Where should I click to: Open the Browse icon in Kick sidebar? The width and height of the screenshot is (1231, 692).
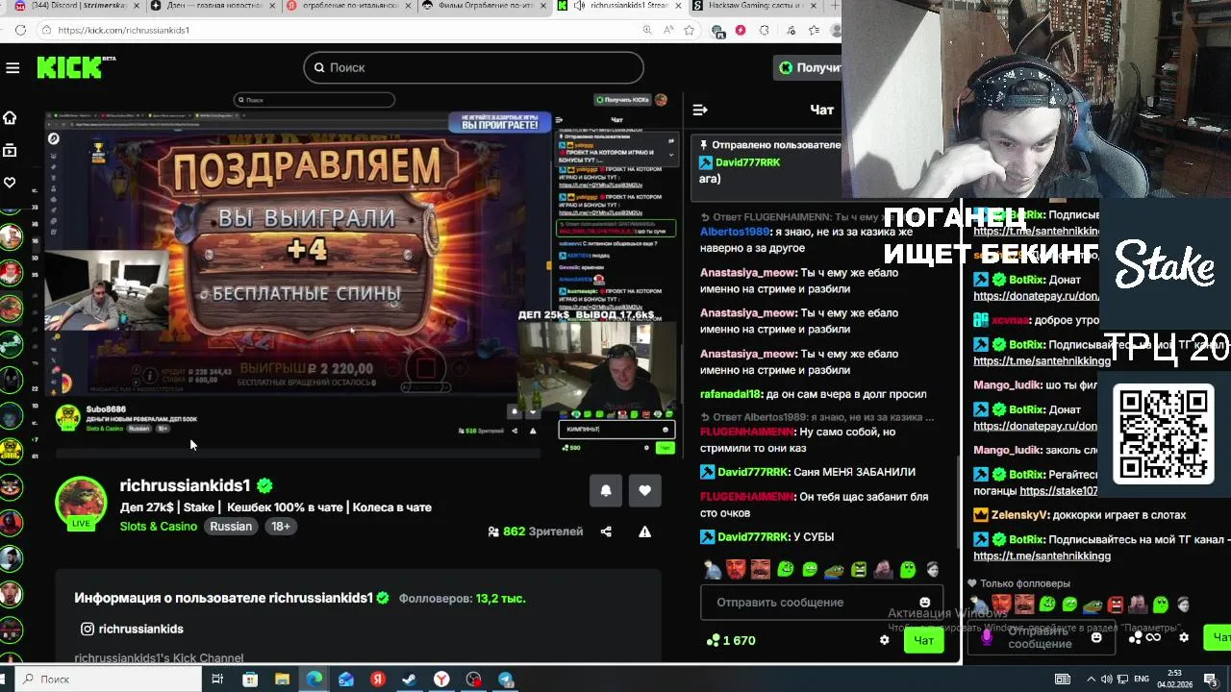tap(10, 150)
